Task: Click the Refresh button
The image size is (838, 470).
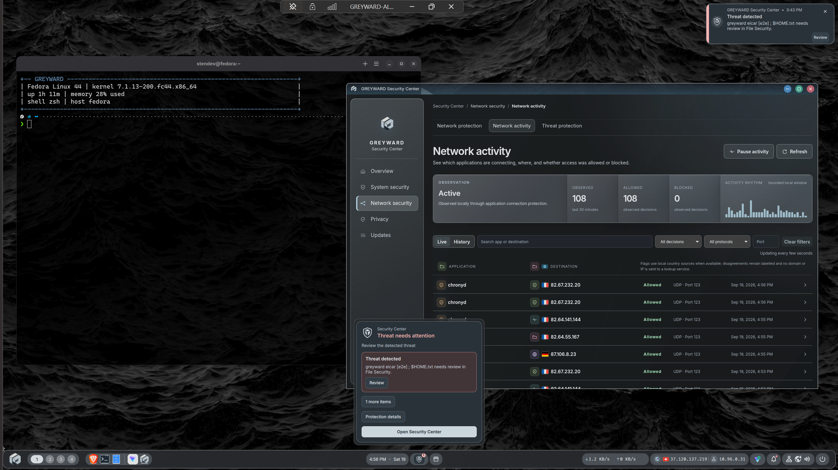Action: tap(794, 152)
